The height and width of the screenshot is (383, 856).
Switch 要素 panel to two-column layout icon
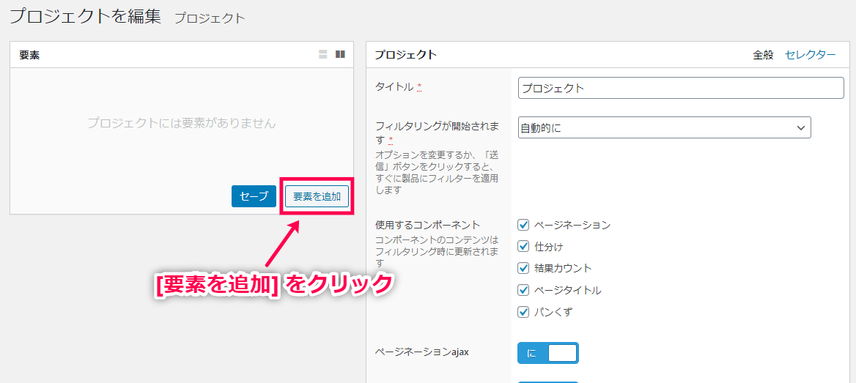(340, 54)
